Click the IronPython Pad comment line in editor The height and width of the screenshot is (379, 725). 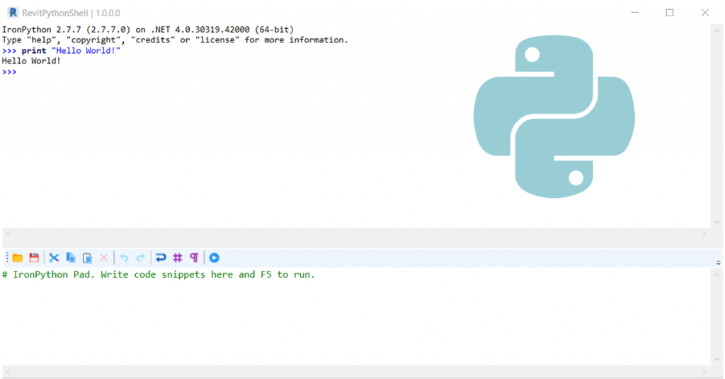[x=158, y=274]
